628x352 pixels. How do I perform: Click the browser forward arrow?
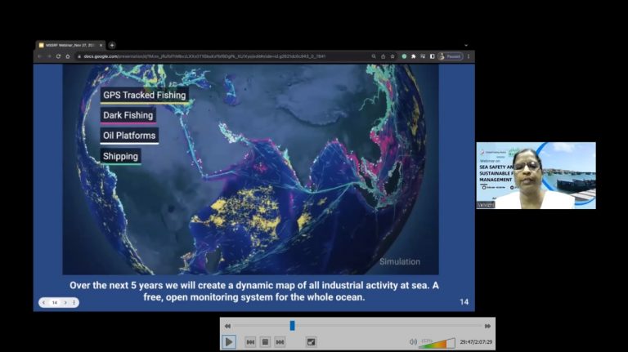tap(49, 56)
